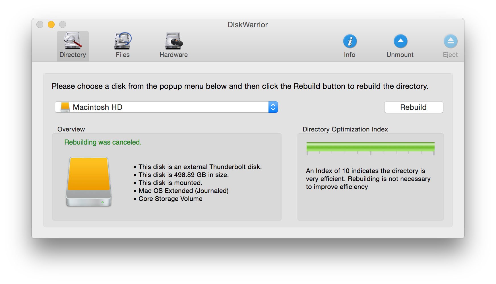Show disk Info with the blue icon
This screenshot has width=496, height=284.
[x=350, y=41]
